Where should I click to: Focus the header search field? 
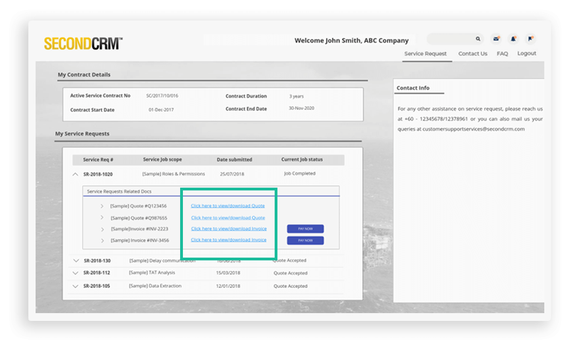pyautogui.click(x=455, y=38)
